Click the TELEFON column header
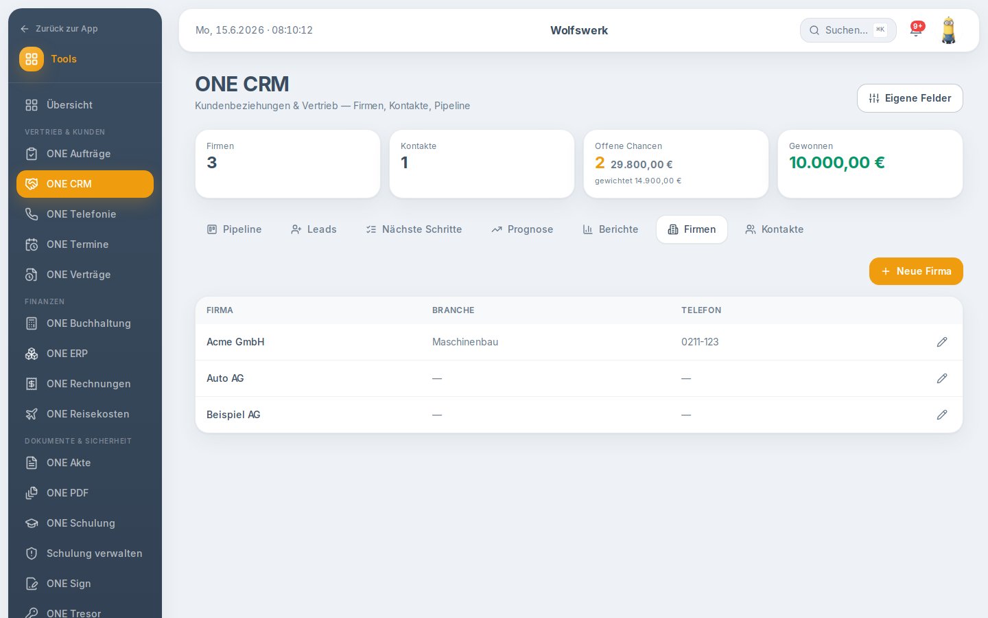This screenshot has height=618, width=988. coord(701,310)
